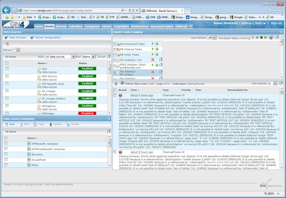
Task: Open the Calendars tab
Action: (x=76, y=26)
